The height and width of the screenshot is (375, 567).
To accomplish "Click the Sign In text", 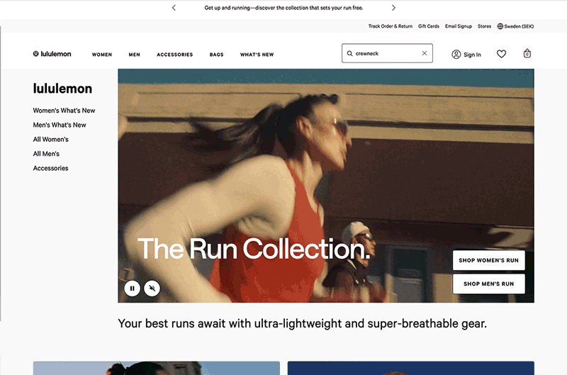I will [472, 55].
